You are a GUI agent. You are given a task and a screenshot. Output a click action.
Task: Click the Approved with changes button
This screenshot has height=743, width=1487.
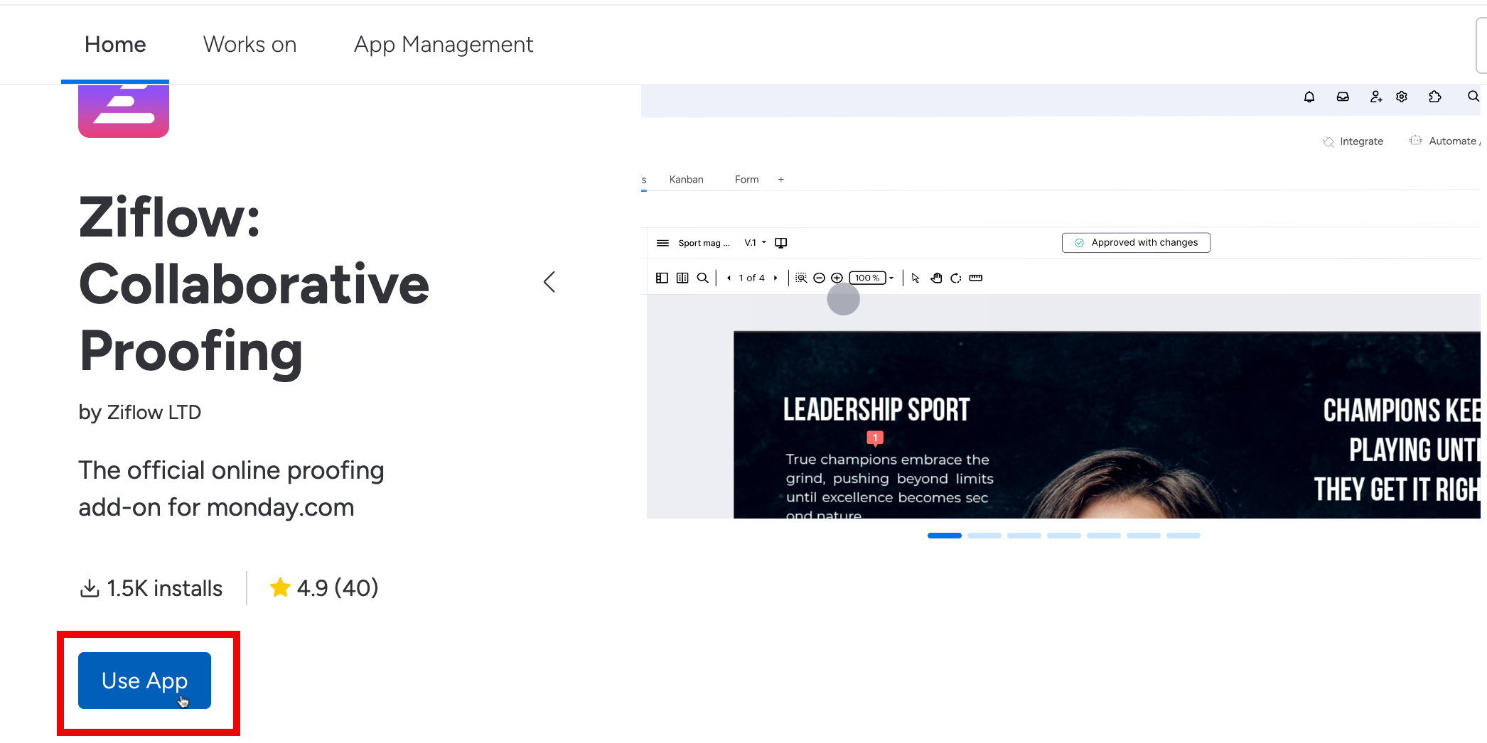point(1136,243)
